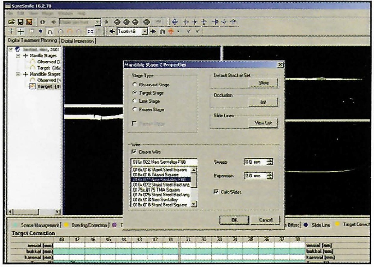
Task: Click the orange arch icon in toolbar
Action: pos(70,31)
